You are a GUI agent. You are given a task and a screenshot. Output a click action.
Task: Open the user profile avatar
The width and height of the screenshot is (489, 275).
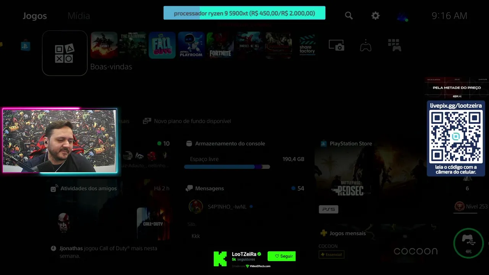[402, 16]
